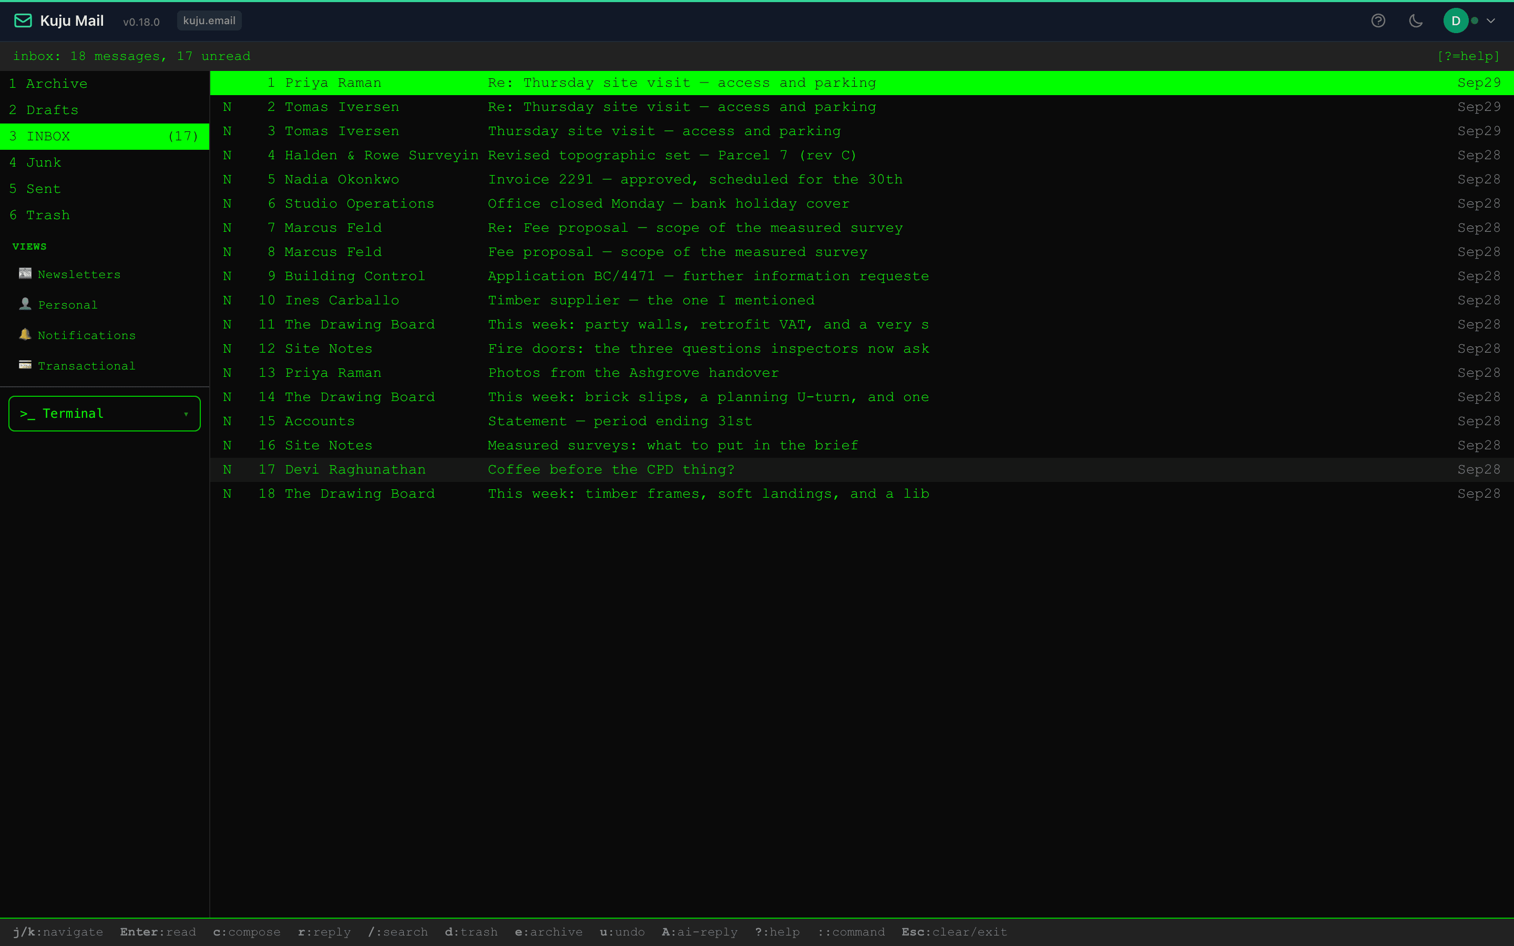Open the Trash folder

pyautogui.click(x=105, y=215)
